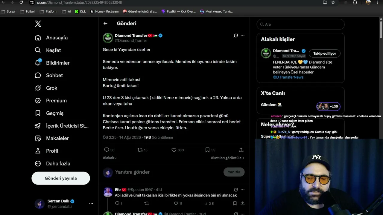
Task: Open Keşfet in the X sidebar
Action: [48, 50]
